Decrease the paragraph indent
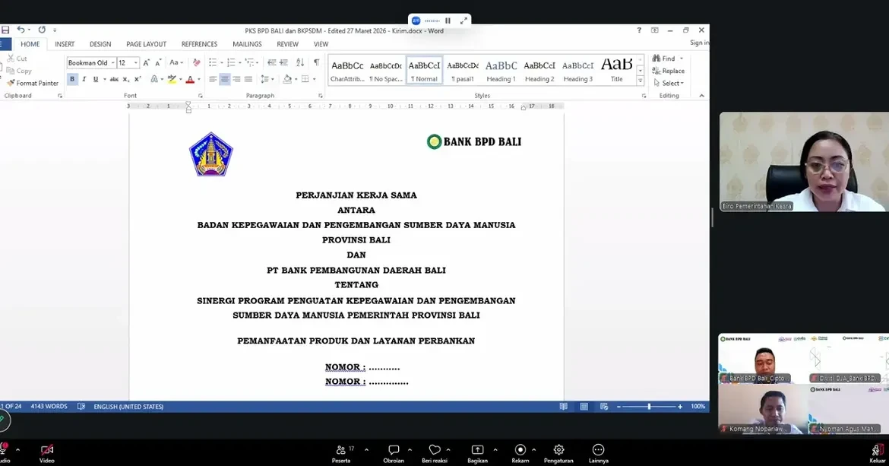The width and height of the screenshot is (889, 466). click(271, 63)
